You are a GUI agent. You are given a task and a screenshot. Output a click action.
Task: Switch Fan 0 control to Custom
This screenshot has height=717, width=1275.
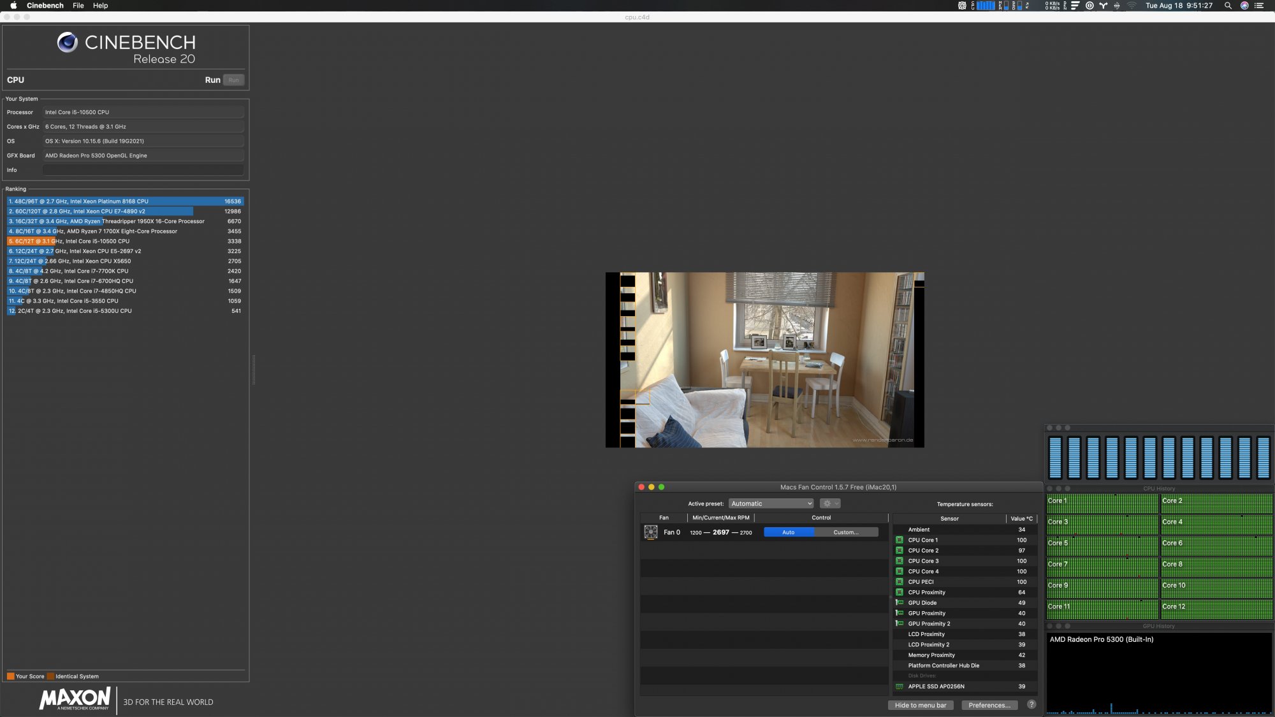pyautogui.click(x=846, y=532)
